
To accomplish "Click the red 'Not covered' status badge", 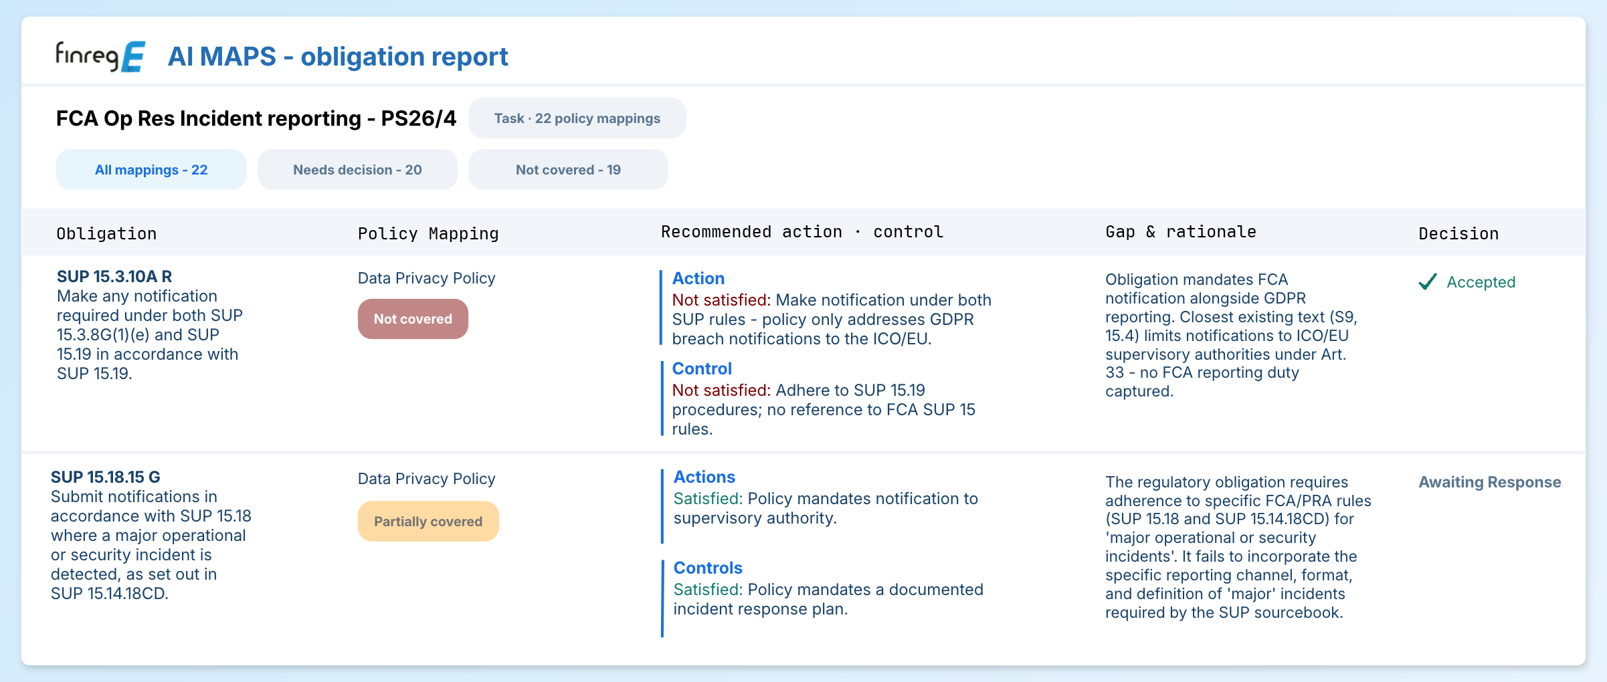I will (413, 319).
